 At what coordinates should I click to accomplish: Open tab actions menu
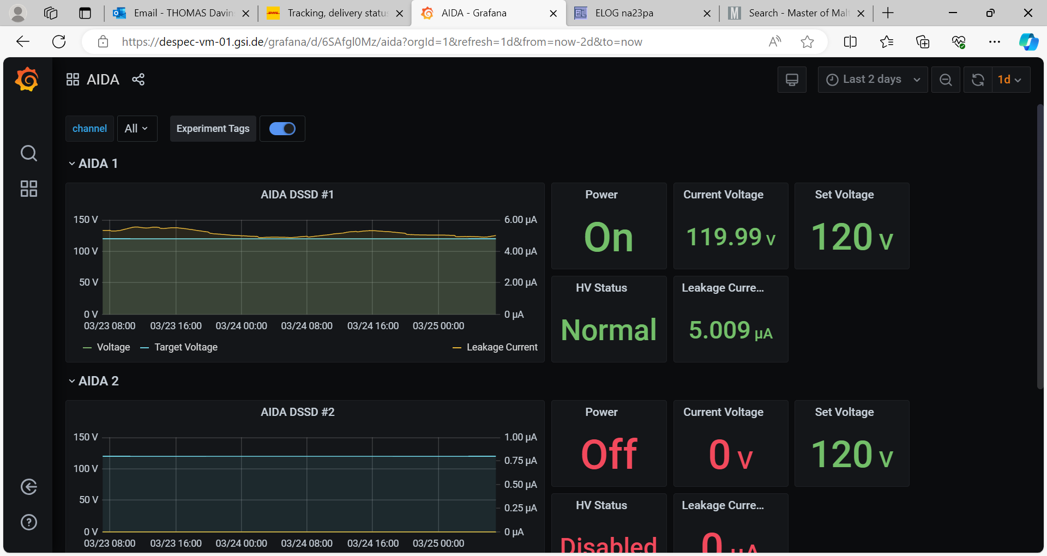85,13
